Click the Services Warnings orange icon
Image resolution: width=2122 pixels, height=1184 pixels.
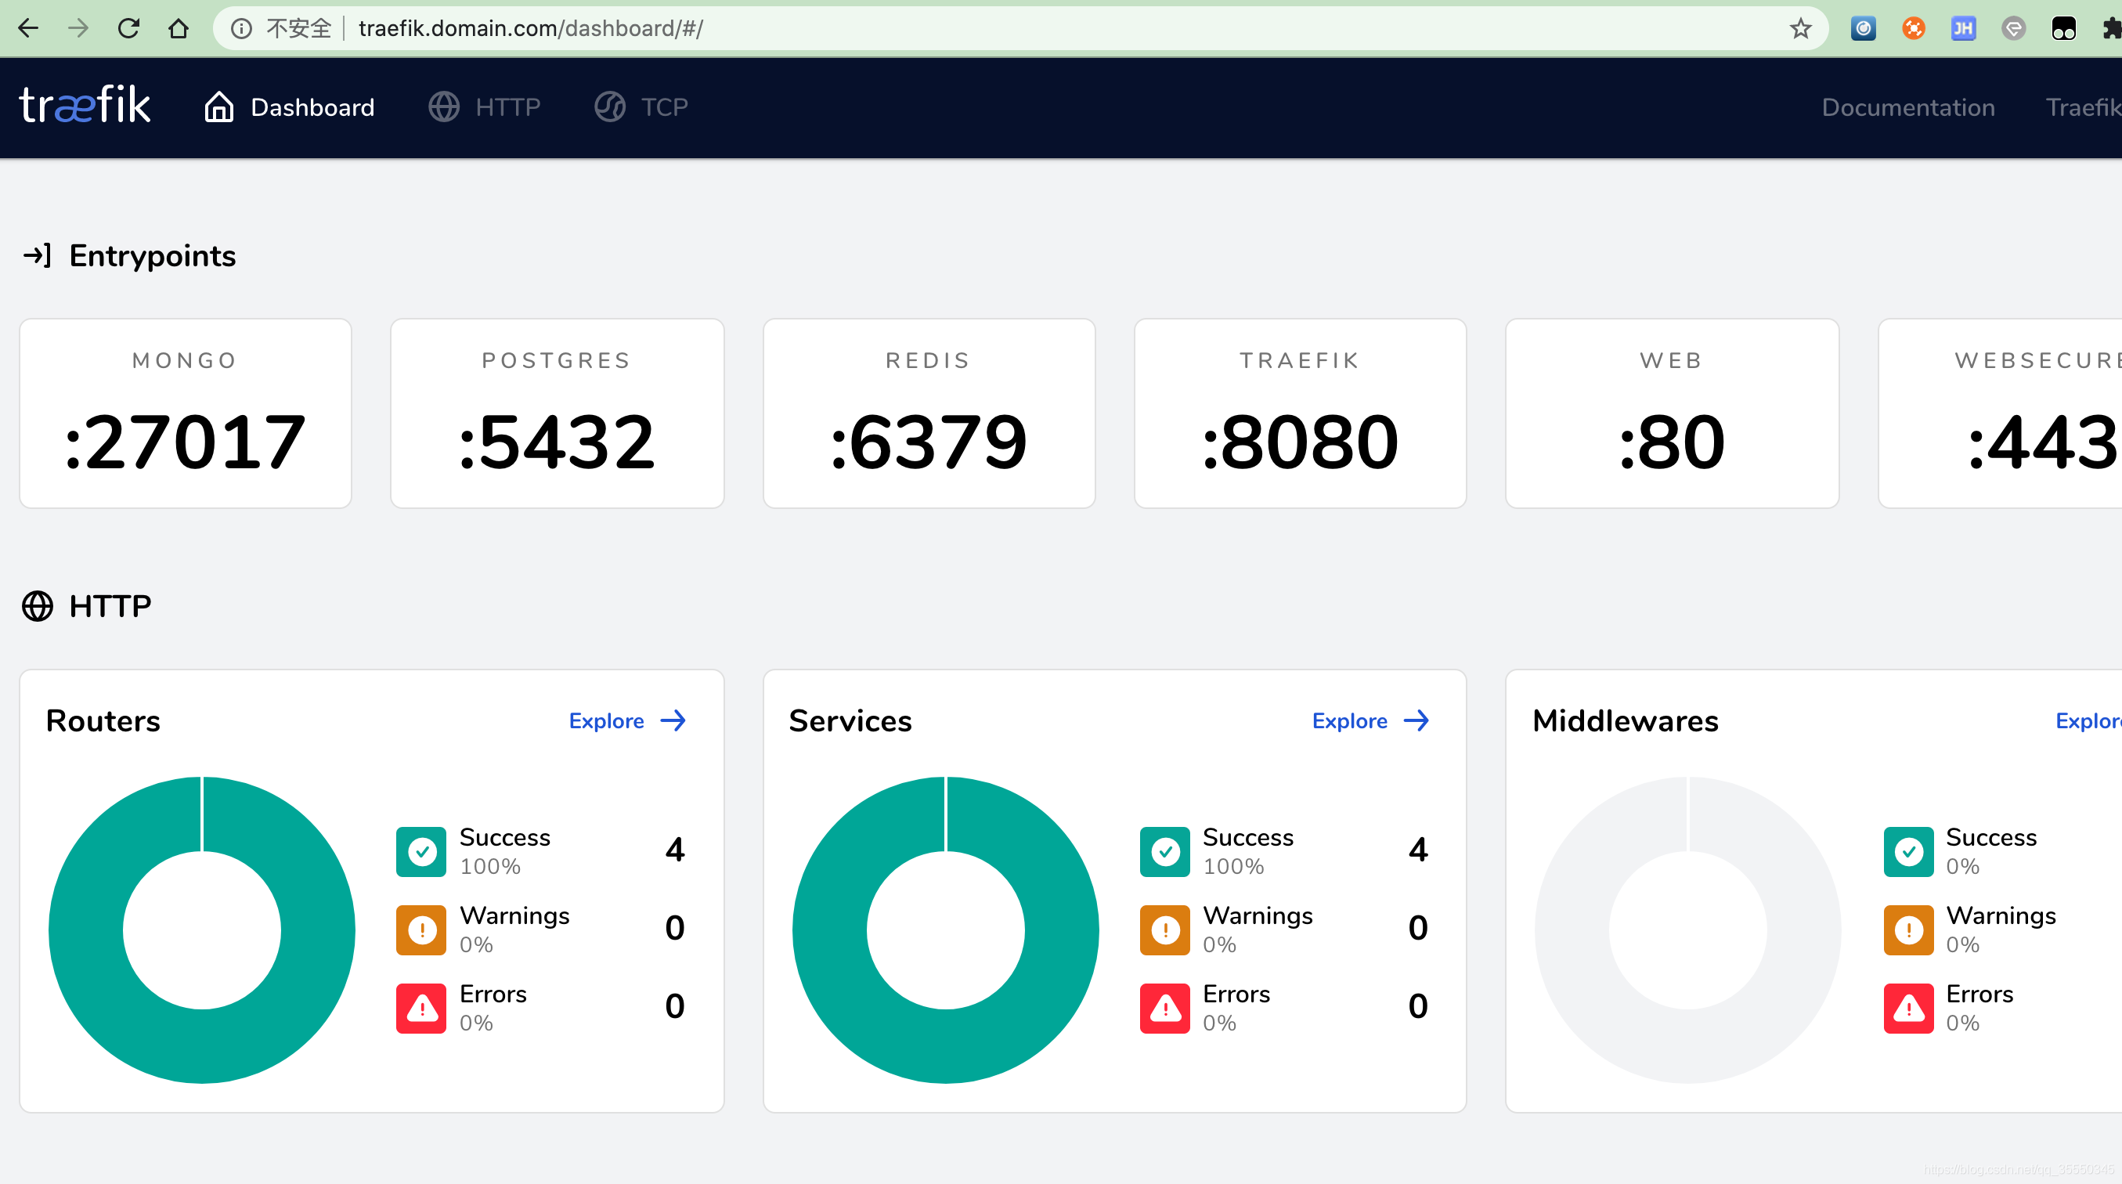tap(1166, 930)
